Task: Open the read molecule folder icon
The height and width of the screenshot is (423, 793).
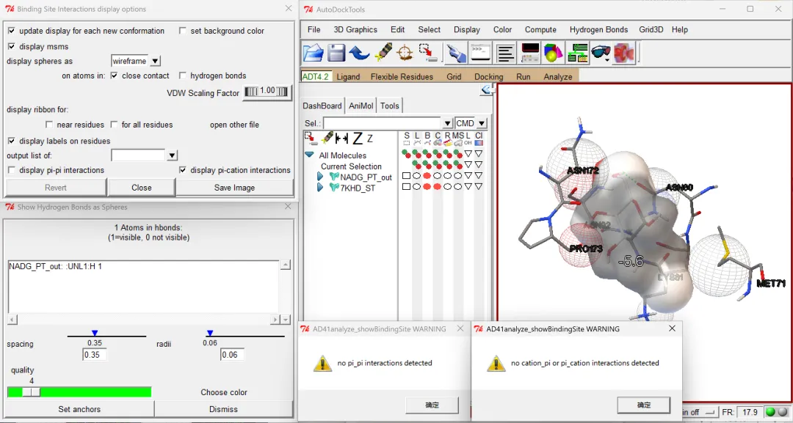Action: pyautogui.click(x=313, y=53)
